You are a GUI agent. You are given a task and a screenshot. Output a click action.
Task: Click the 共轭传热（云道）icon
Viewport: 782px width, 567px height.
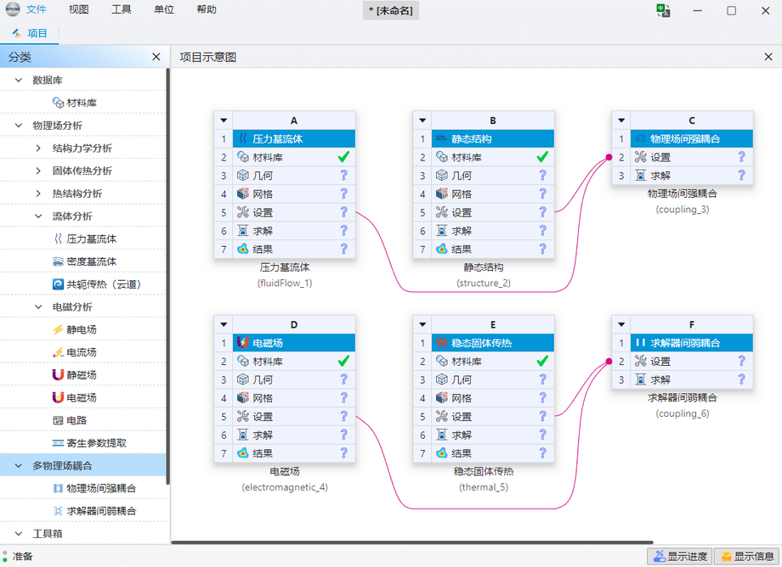(x=58, y=284)
